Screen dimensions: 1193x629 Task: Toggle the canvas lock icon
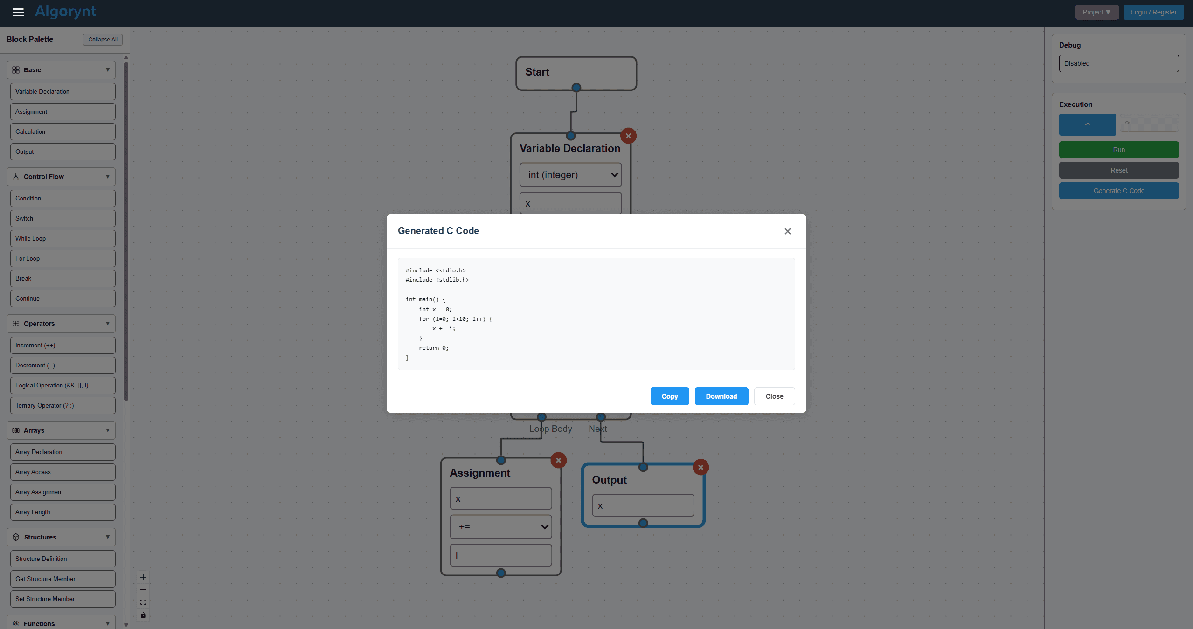[x=143, y=615]
